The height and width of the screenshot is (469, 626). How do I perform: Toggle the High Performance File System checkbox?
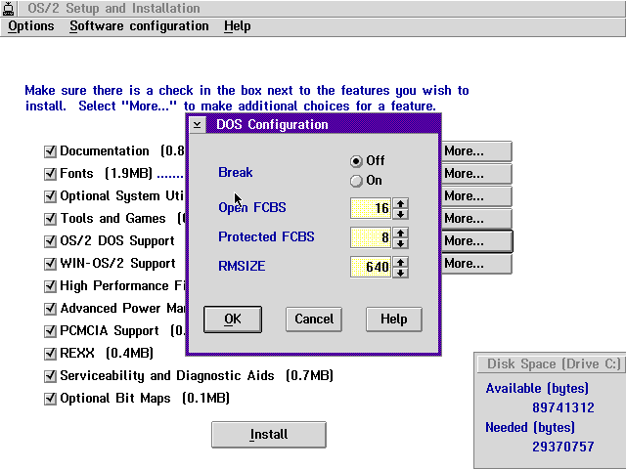(50, 286)
